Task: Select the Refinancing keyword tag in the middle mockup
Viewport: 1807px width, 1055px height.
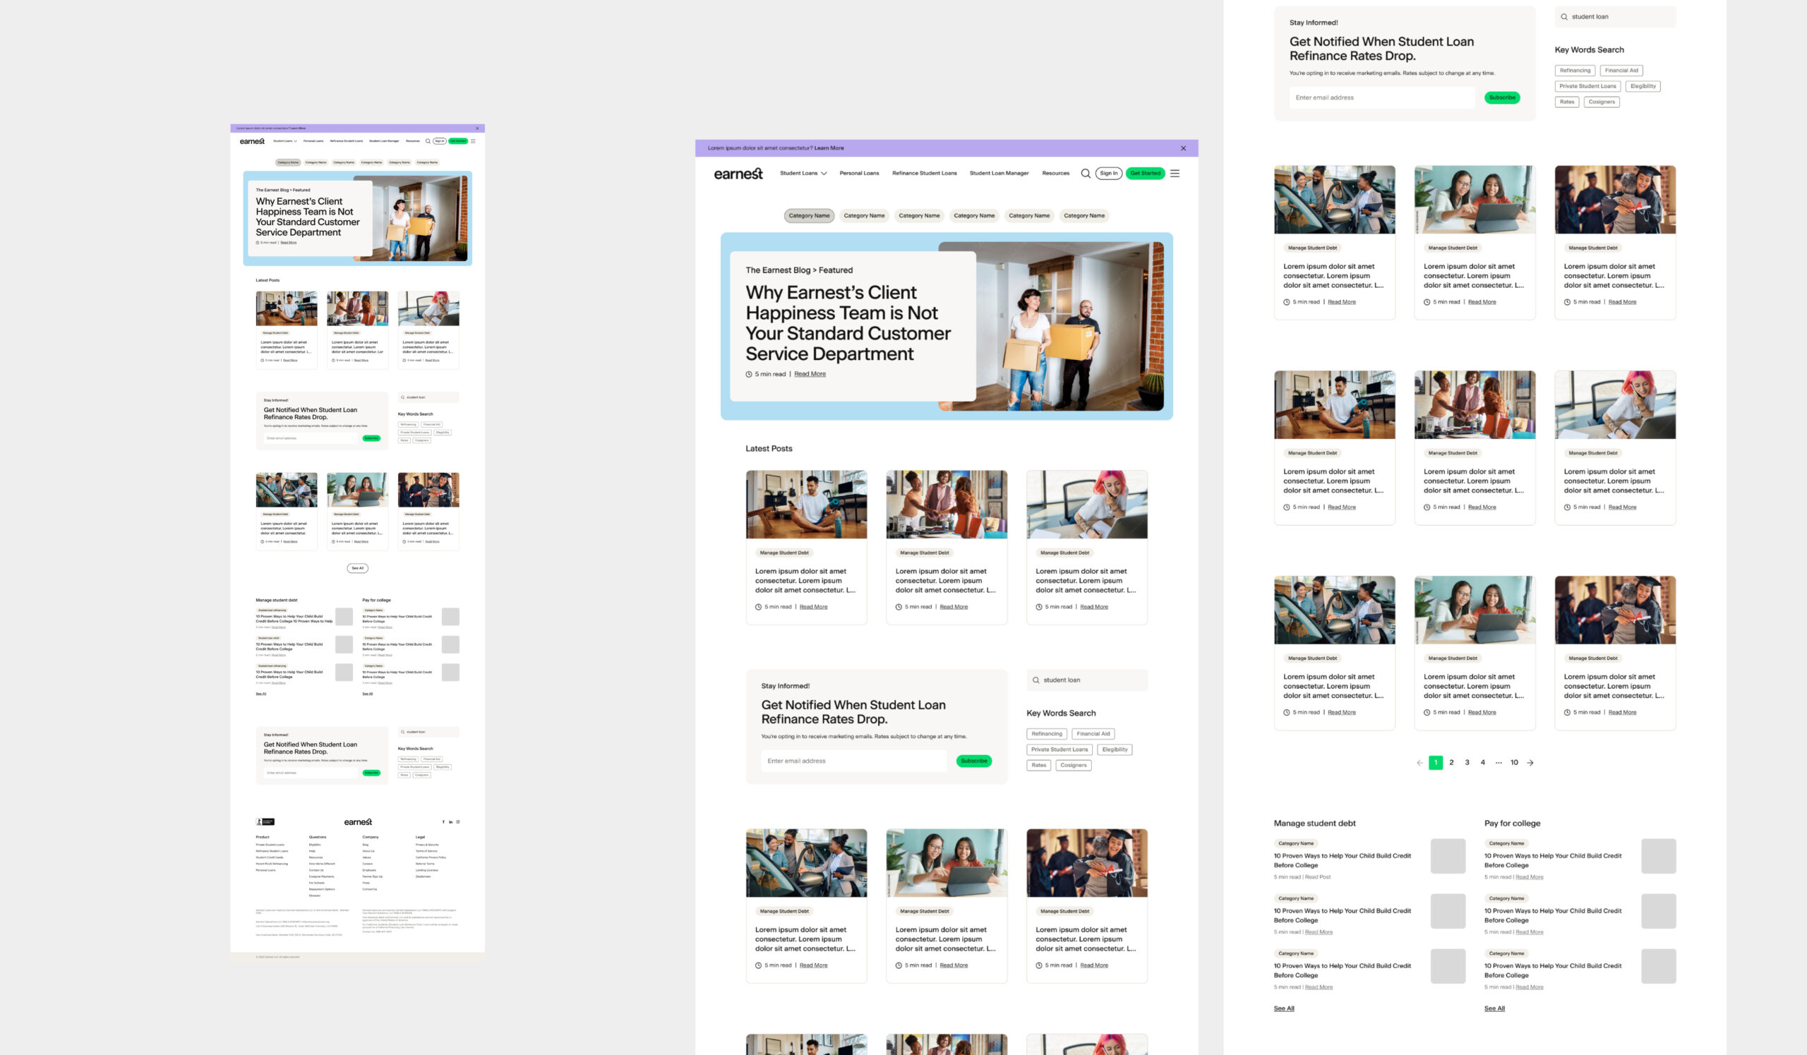Action: coord(1046,734)
